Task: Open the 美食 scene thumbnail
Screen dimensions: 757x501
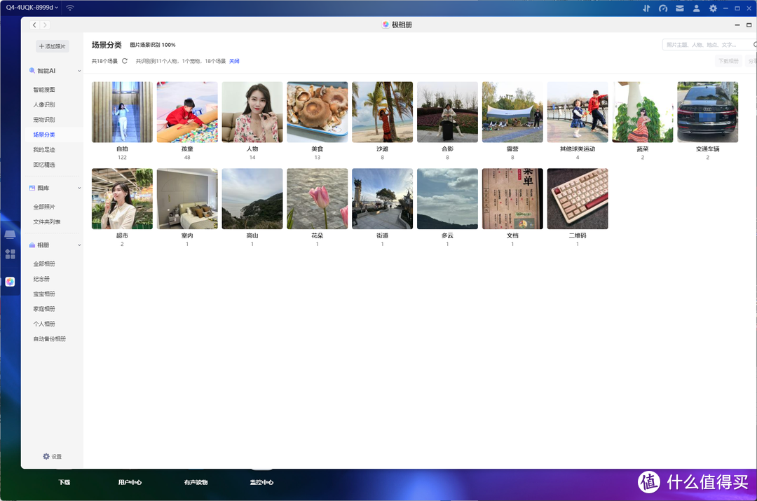Action: pos(317,112)
